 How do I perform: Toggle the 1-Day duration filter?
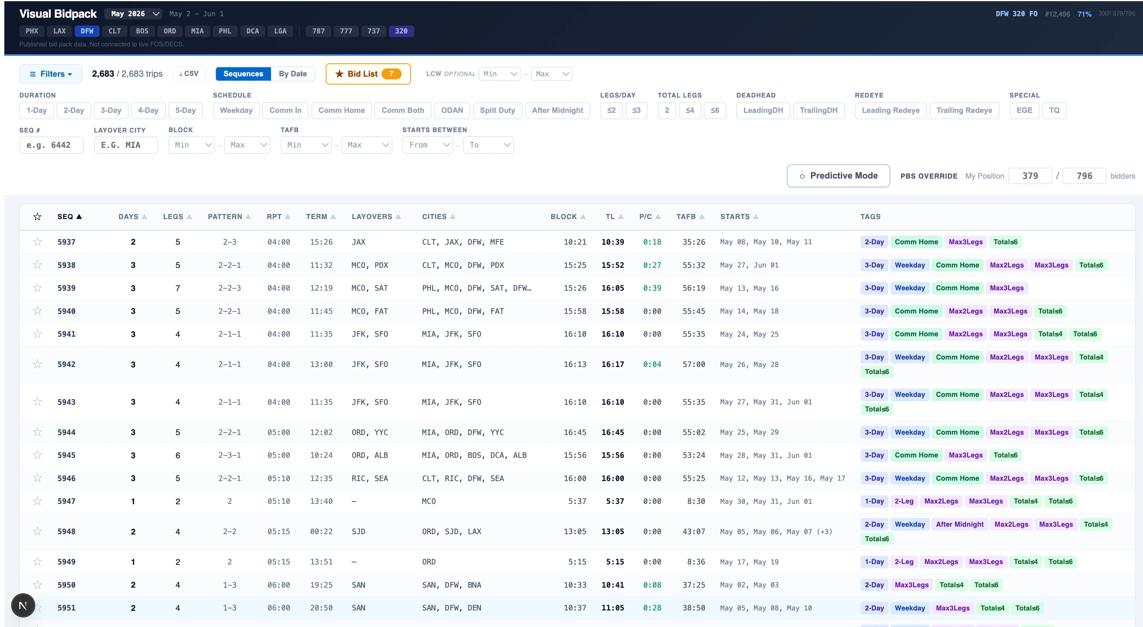point(37,111)
